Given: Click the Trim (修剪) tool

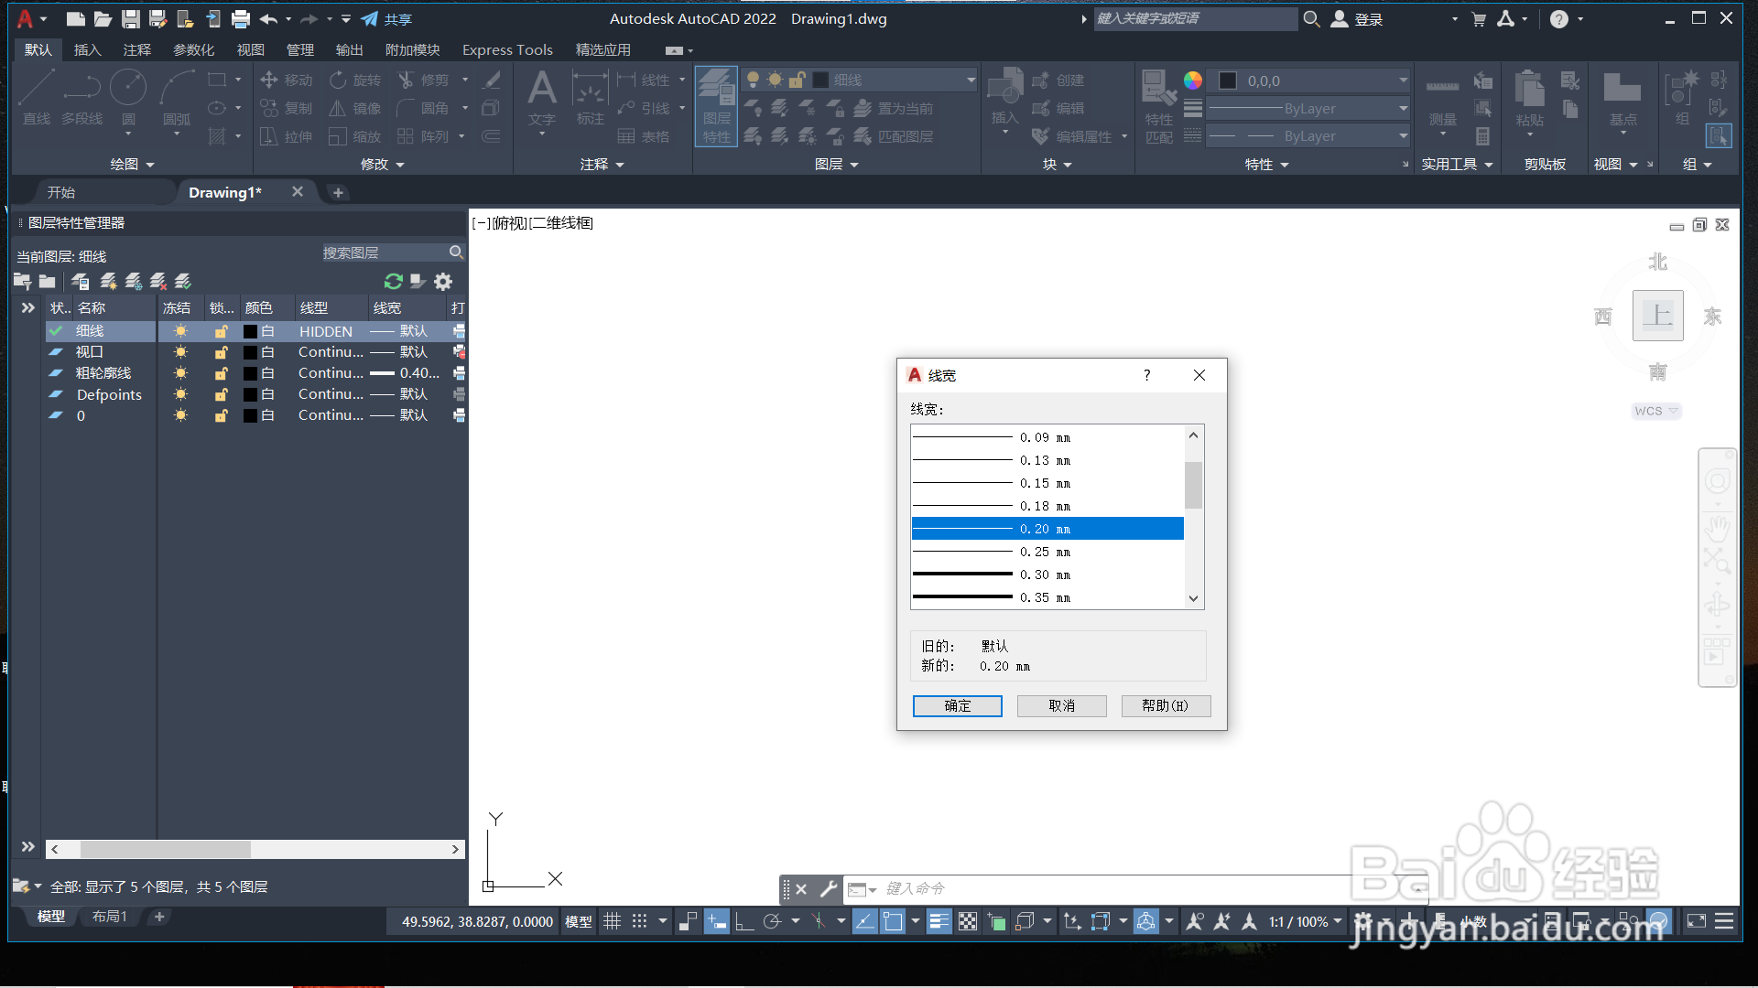Looking at the screenshot, I should pos(424,81).
